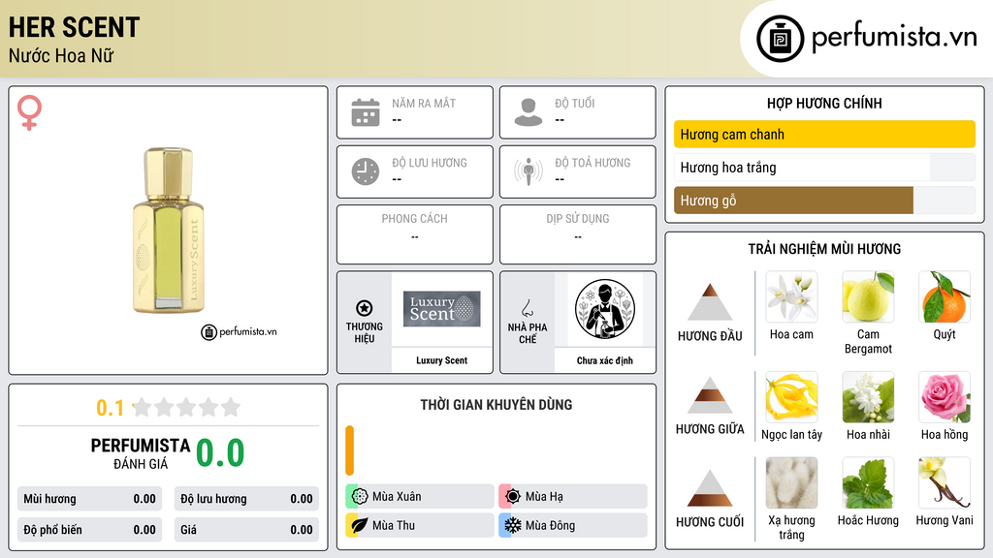The width and height of the screenshot is (993, 558).
Task: Select the Cam Bergamot note image
Action: click(868, 296)
